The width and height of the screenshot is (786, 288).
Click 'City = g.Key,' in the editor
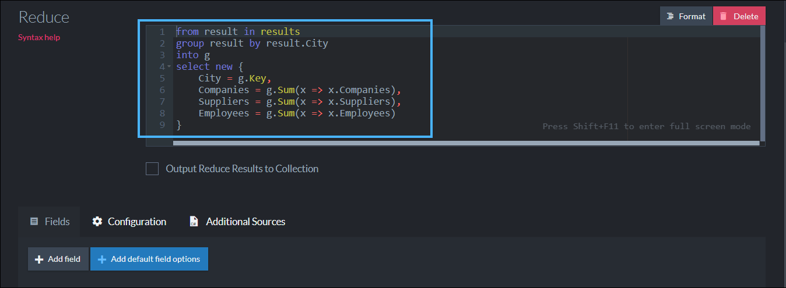tap(235, 78)
